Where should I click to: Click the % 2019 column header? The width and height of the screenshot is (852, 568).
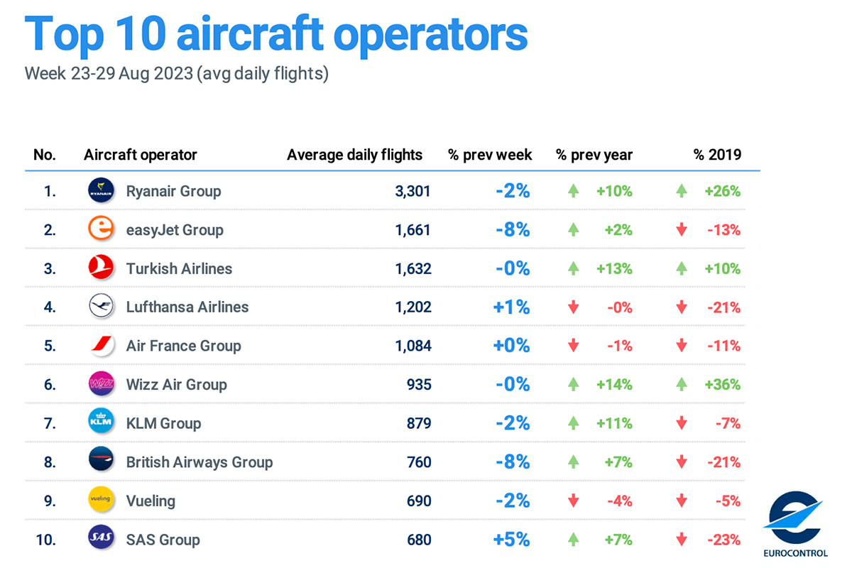tap(717, 155)
